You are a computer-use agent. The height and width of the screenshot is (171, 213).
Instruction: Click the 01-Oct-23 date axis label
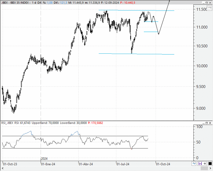click(x=10, y=164)
